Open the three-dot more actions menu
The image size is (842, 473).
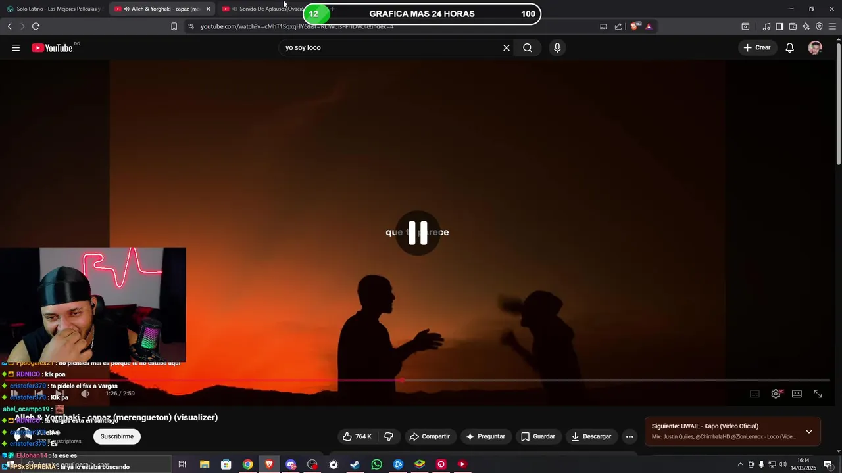(x=630, y=436)
